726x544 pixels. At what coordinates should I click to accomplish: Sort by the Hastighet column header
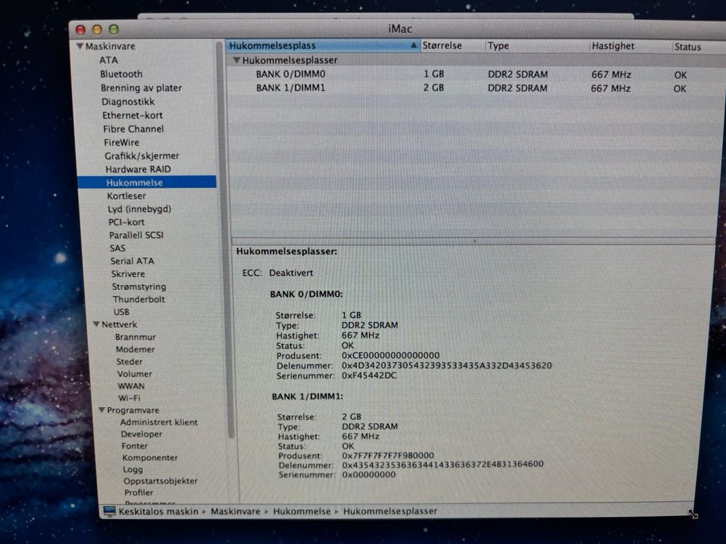[613, 46]
